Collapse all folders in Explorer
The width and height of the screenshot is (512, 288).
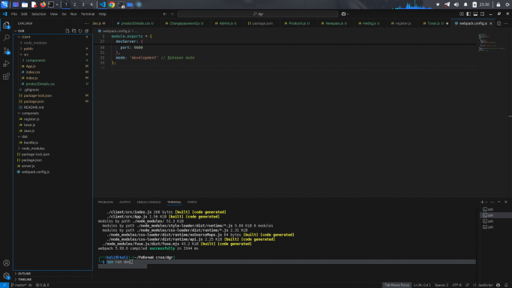(x=86, y=31)
